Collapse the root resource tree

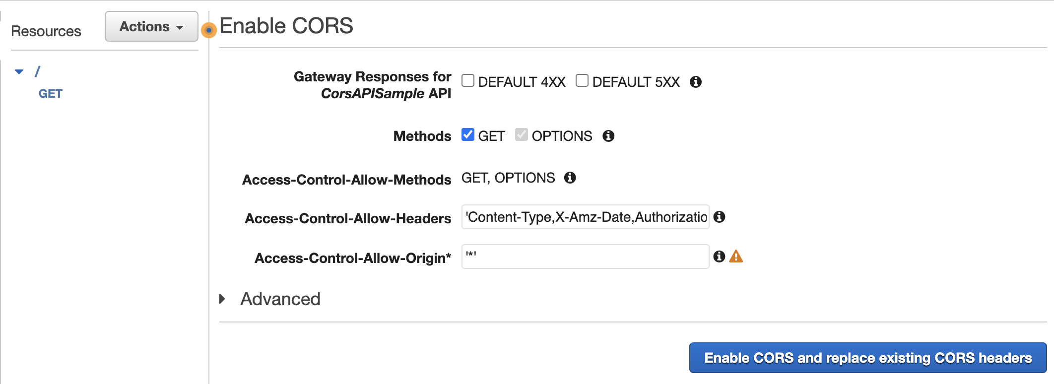pos(18,70)
